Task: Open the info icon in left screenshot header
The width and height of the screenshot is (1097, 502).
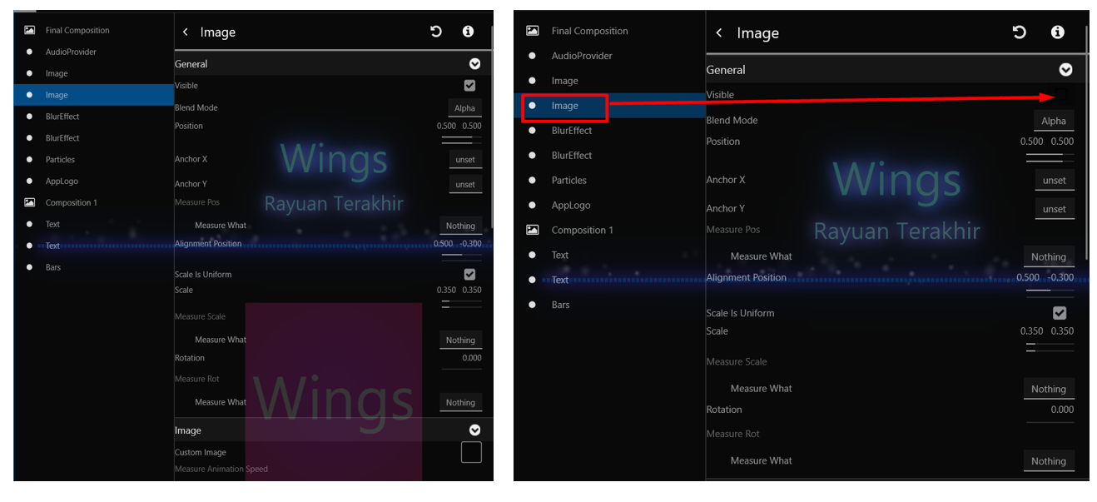Action: coord(468,31)
